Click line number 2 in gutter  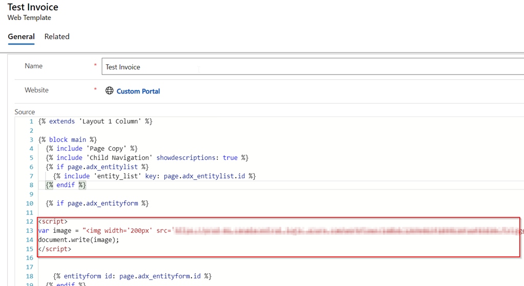(31, 130)
